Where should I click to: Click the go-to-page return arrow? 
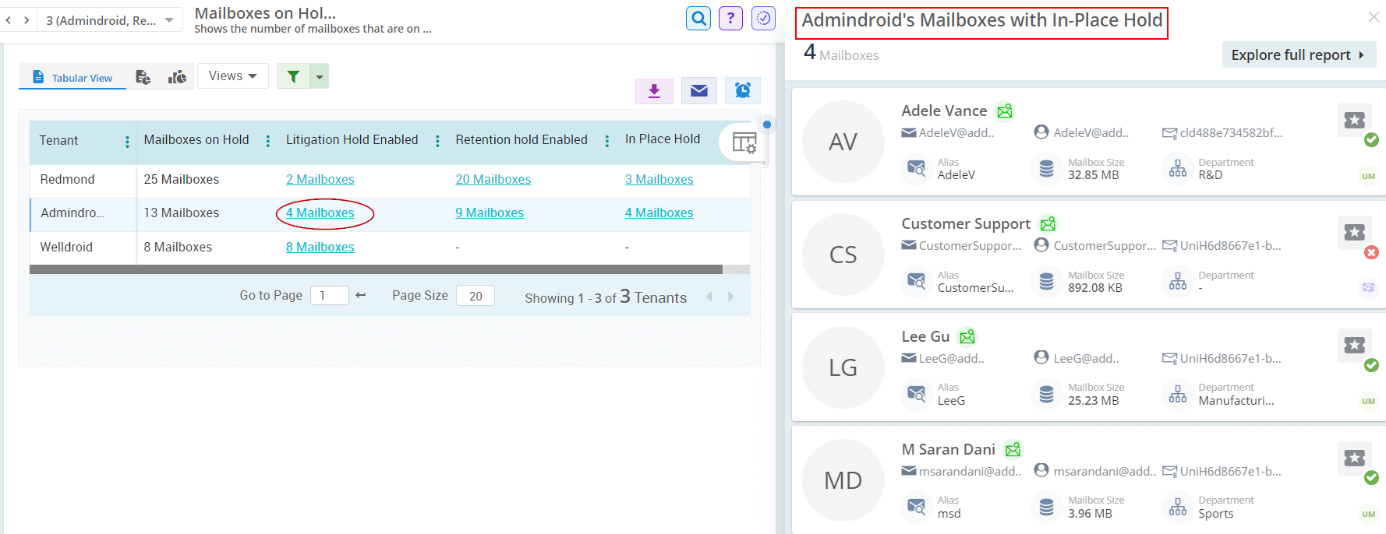pos(360,295)
